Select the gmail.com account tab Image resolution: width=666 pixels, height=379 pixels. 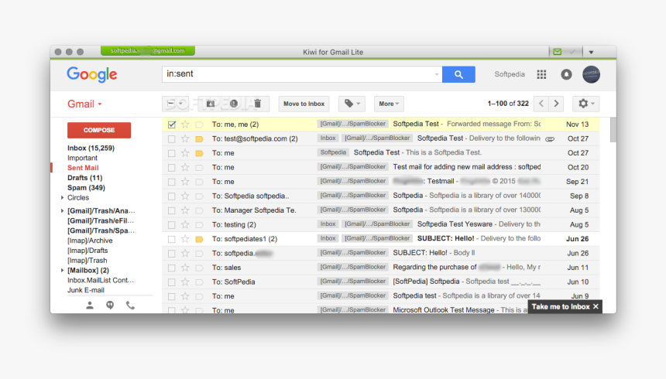(x=148, y=50)
